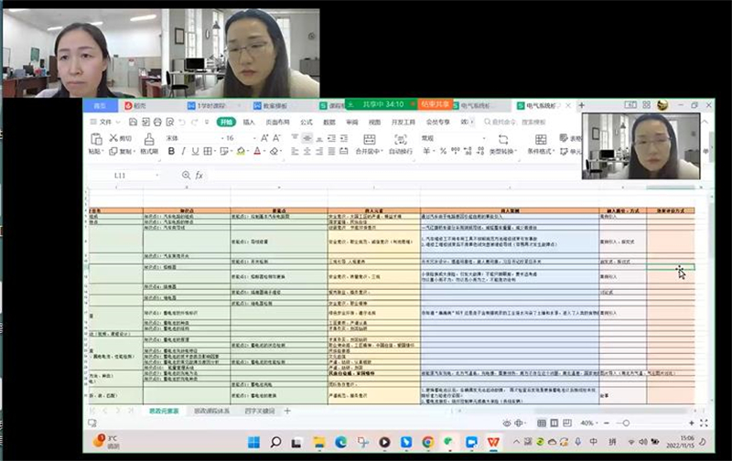Toggle Underline formatting

coord(195,152)
